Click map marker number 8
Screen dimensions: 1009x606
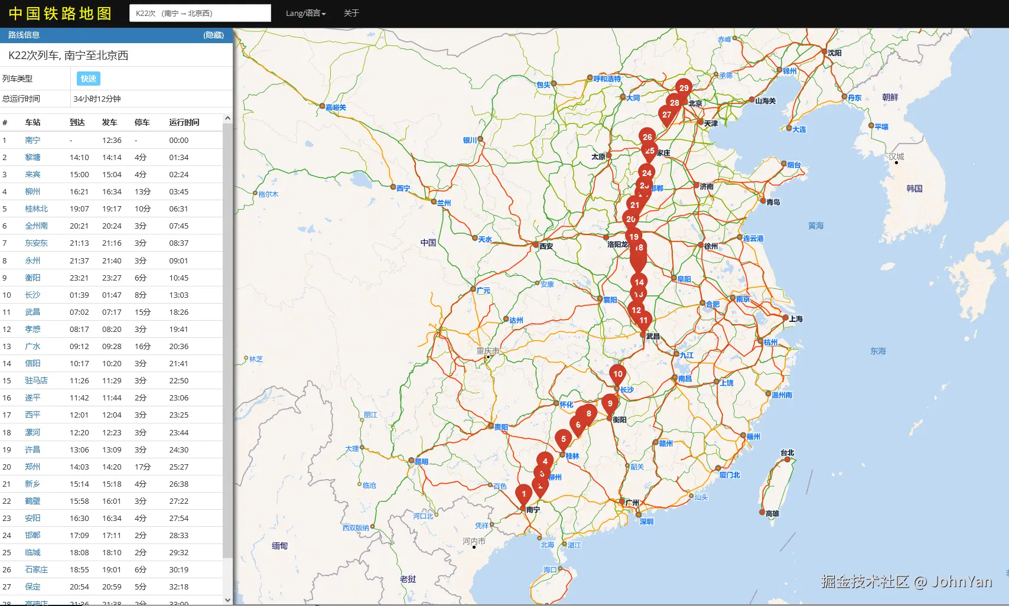pos(589,414)
